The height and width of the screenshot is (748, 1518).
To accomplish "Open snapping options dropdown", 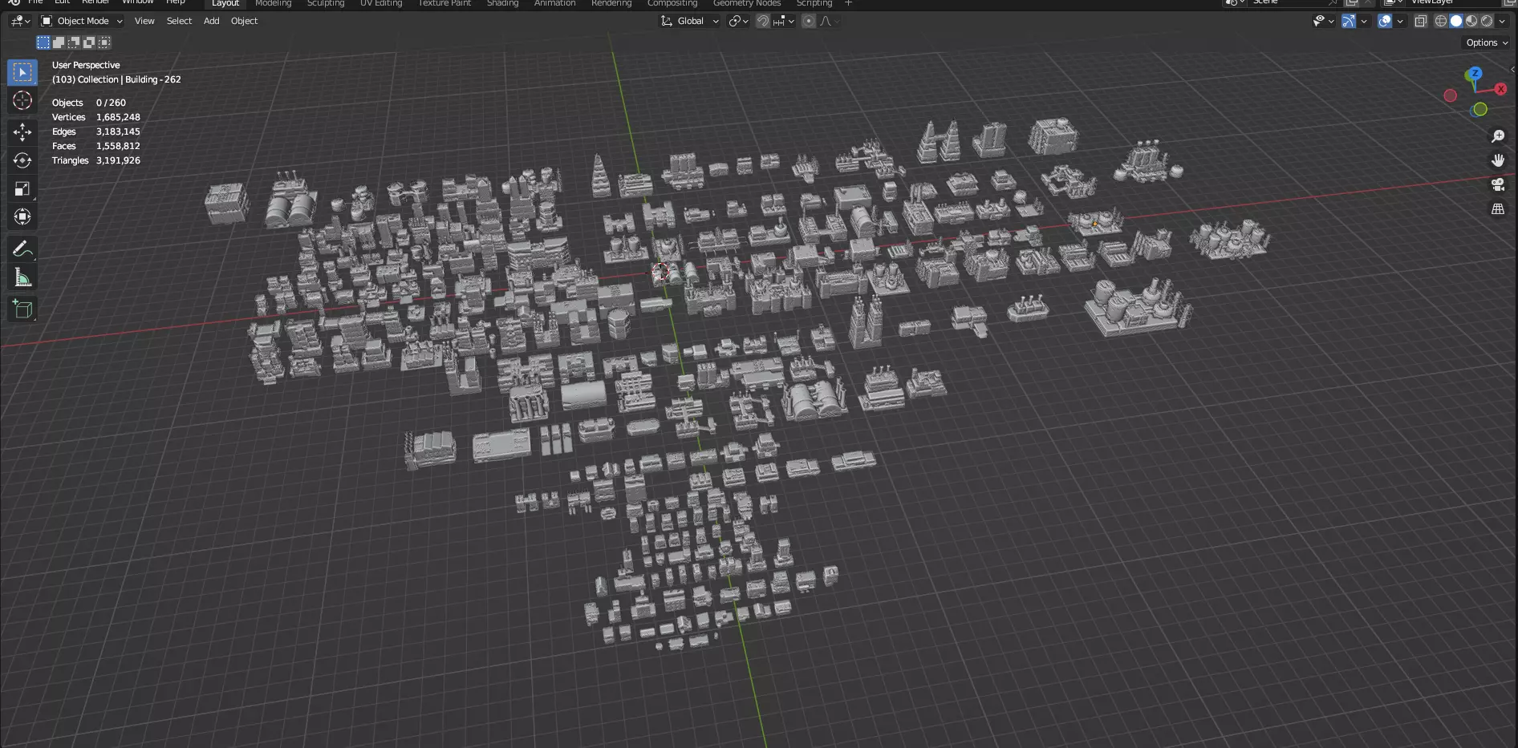I will coord(784,21).
